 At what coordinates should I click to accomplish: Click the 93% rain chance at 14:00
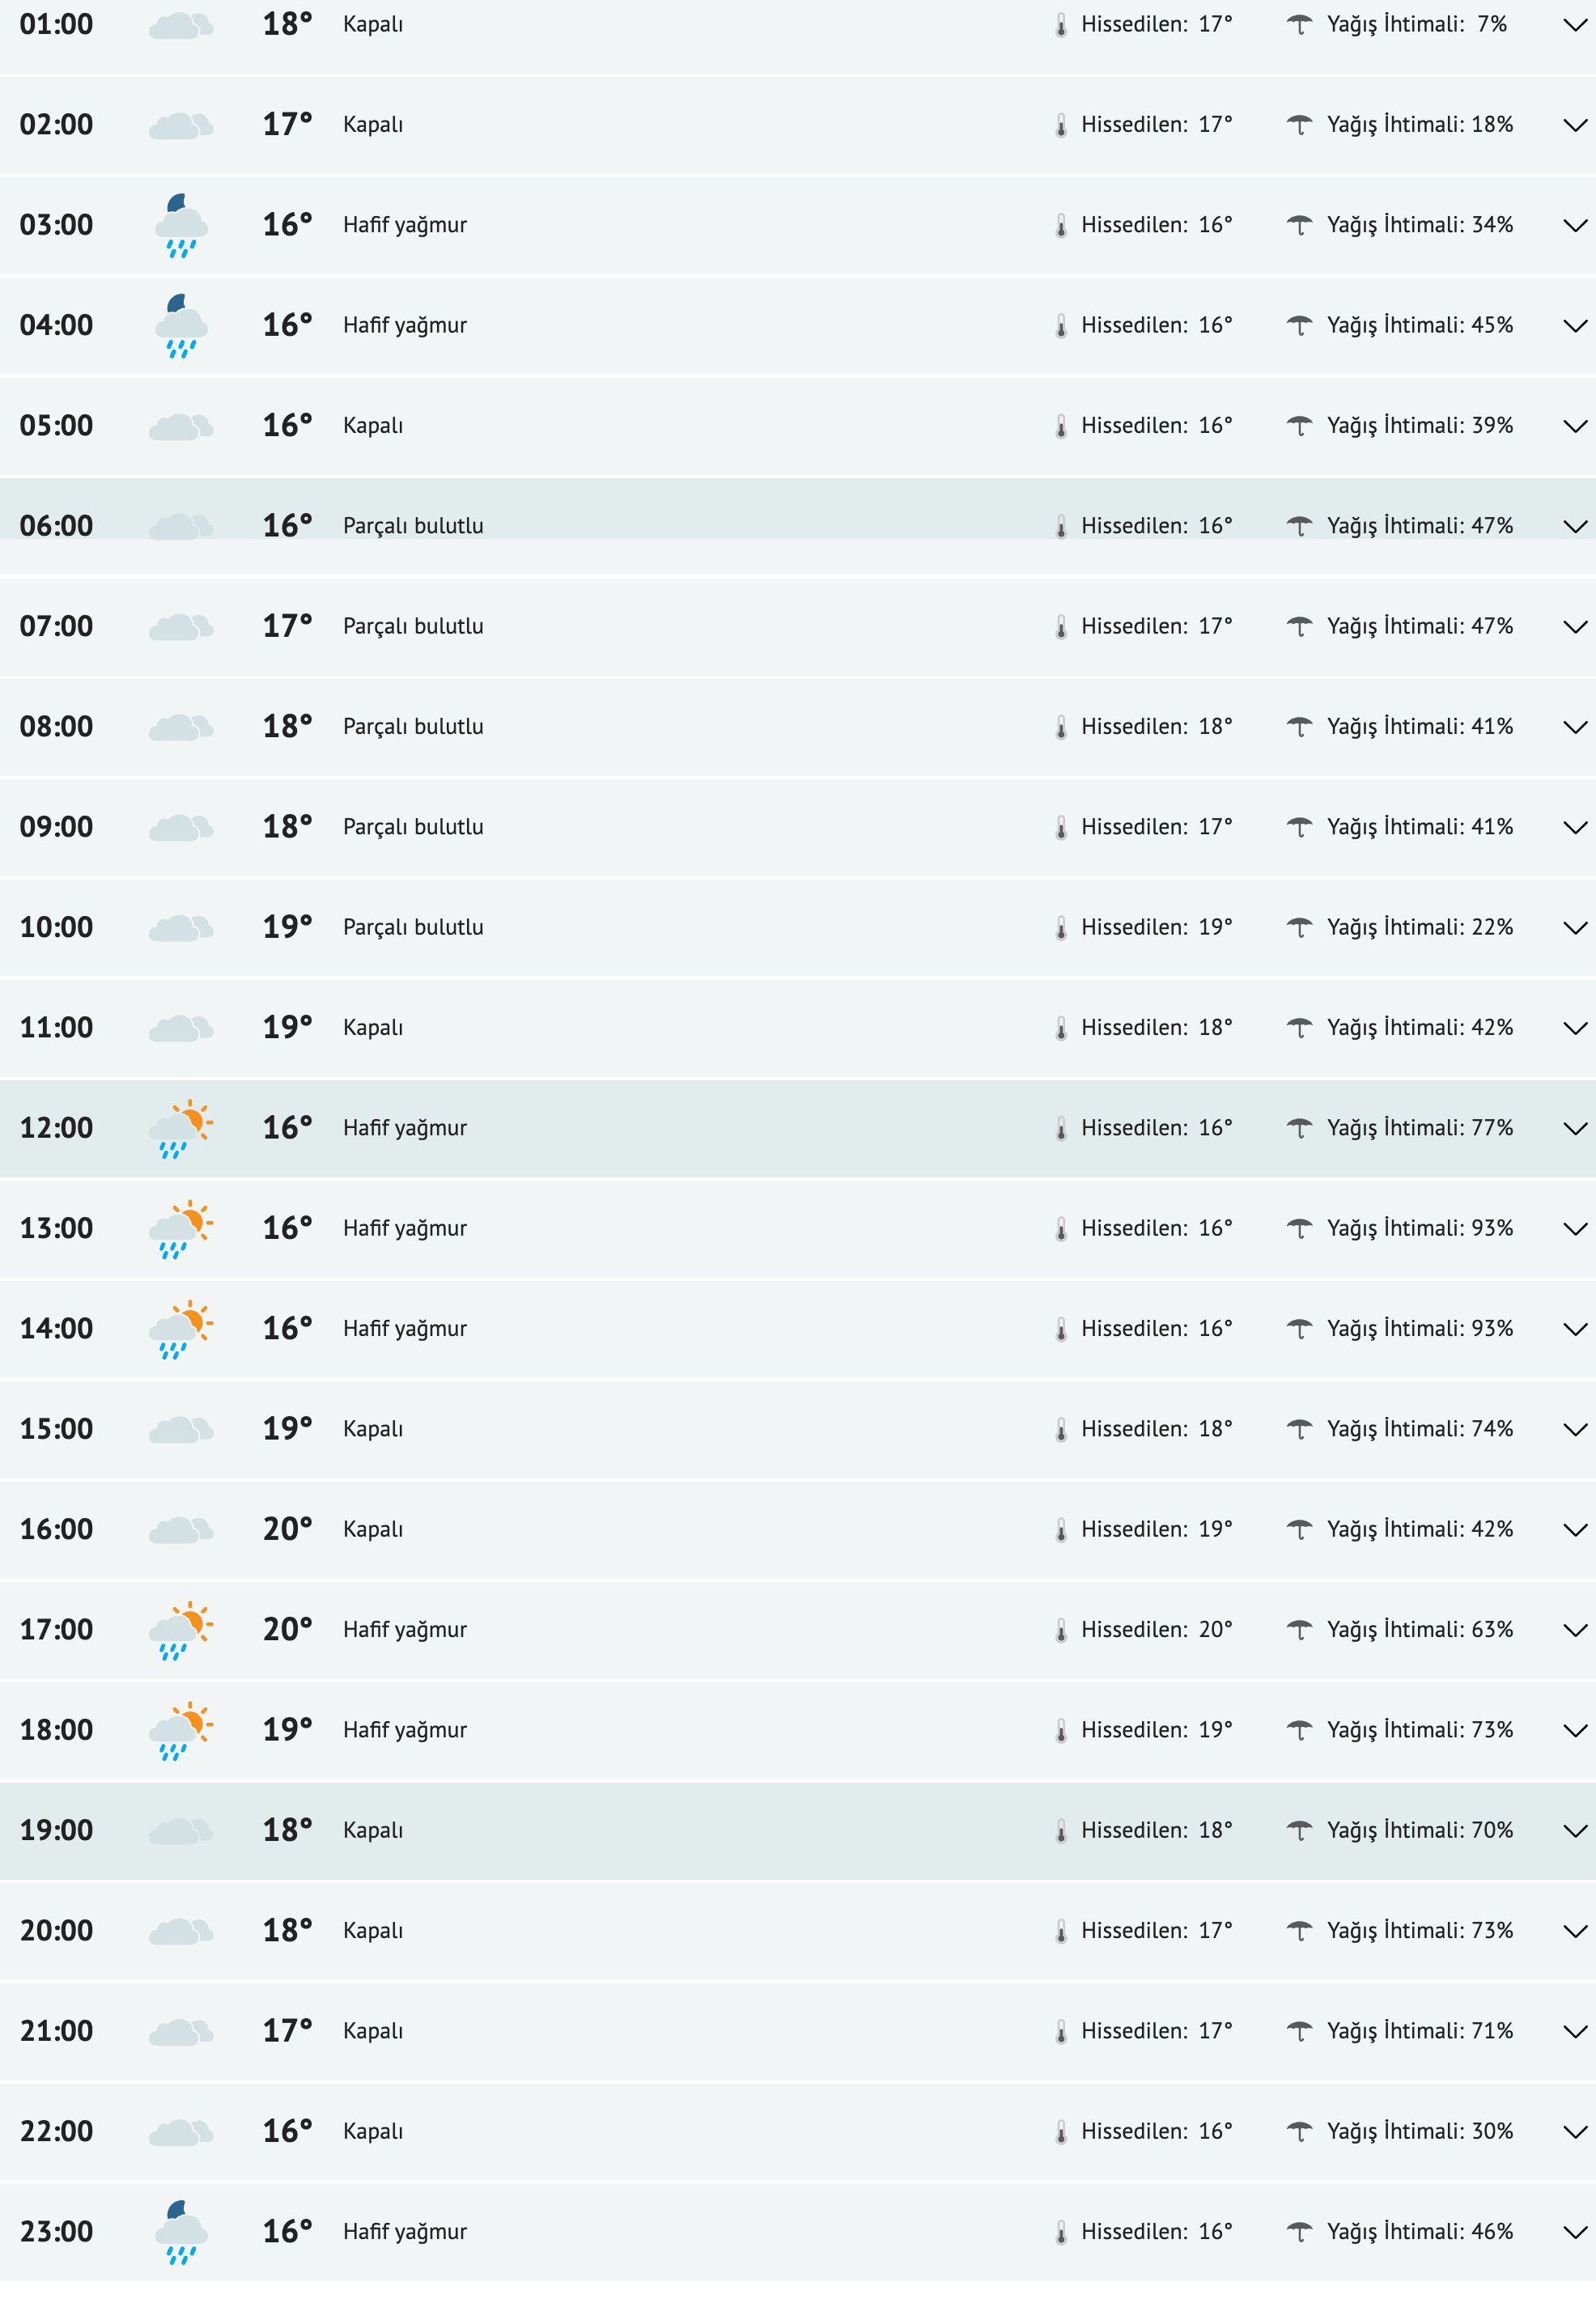[1491, 1329]
